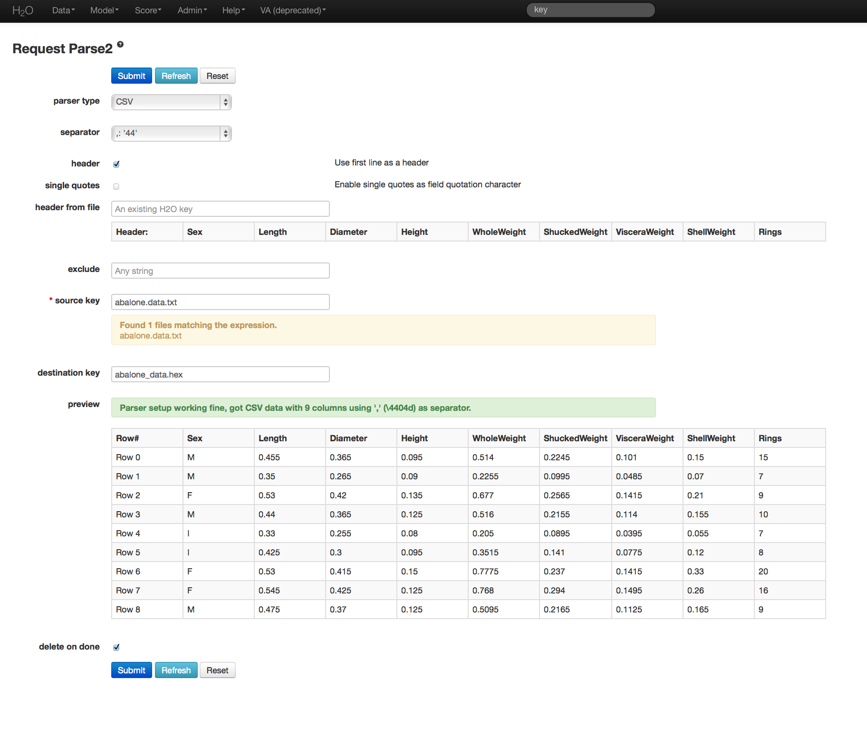Click the H2O logo in navbar
Image resolution: width=867 pixels, height=738 pixels.
point(22,10)
